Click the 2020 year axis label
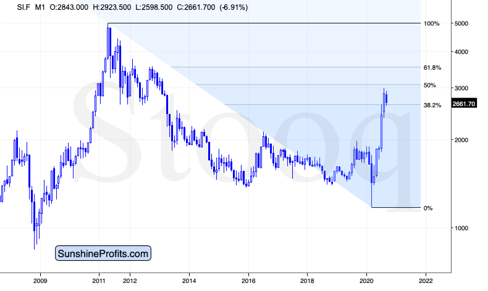 click(366, 281)
